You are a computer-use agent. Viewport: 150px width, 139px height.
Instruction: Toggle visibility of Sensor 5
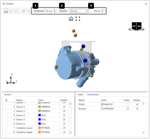point(64,119)
